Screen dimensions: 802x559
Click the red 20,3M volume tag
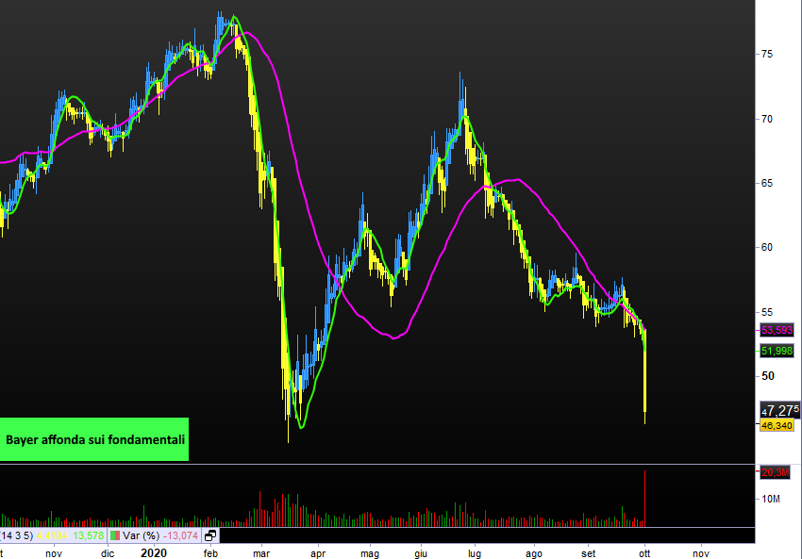tap(776, 471)
